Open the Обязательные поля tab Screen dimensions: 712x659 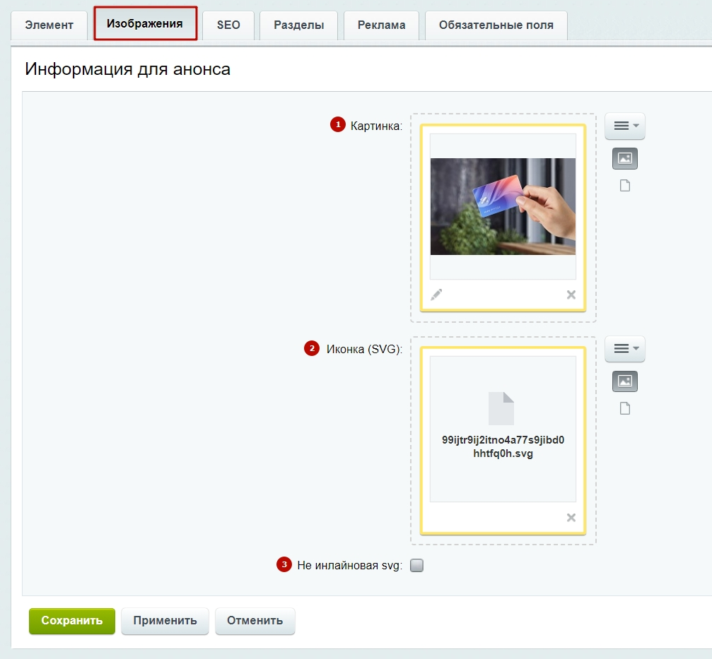[x=496, y=25]
